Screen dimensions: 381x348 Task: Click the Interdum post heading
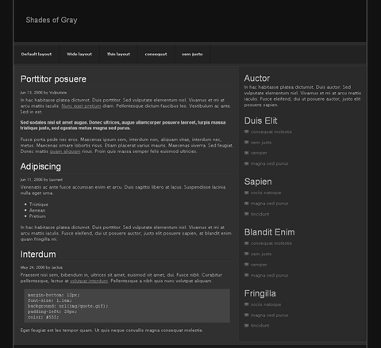(x=38, y=254)
